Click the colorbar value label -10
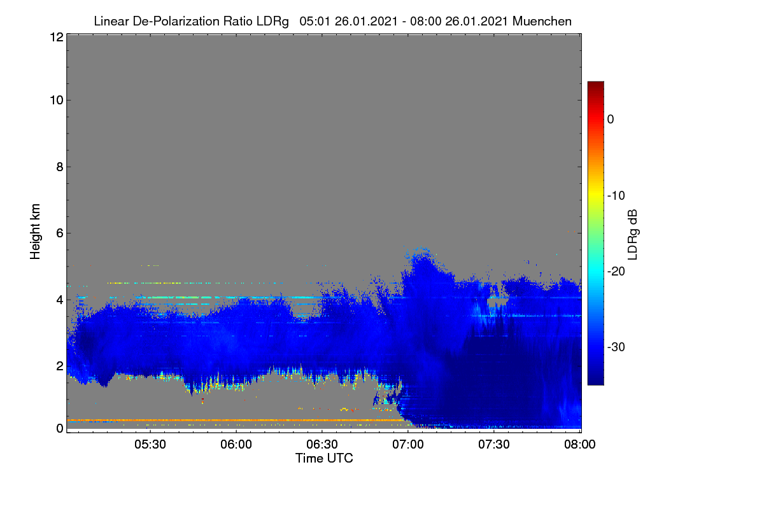This screenshot has width=764, height=509. (x=616, y=195)
